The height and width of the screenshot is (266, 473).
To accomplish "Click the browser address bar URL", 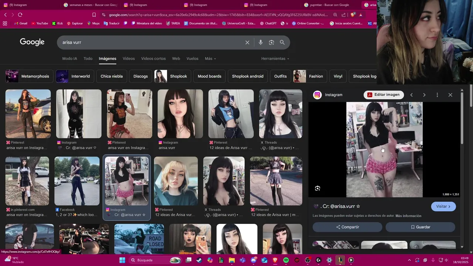I will coord(218,15).
